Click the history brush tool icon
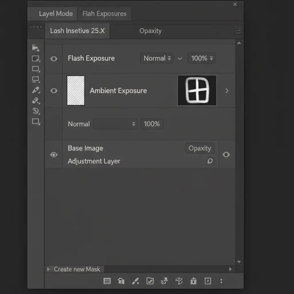Screen dimensions: 294x294 point(36,111)
